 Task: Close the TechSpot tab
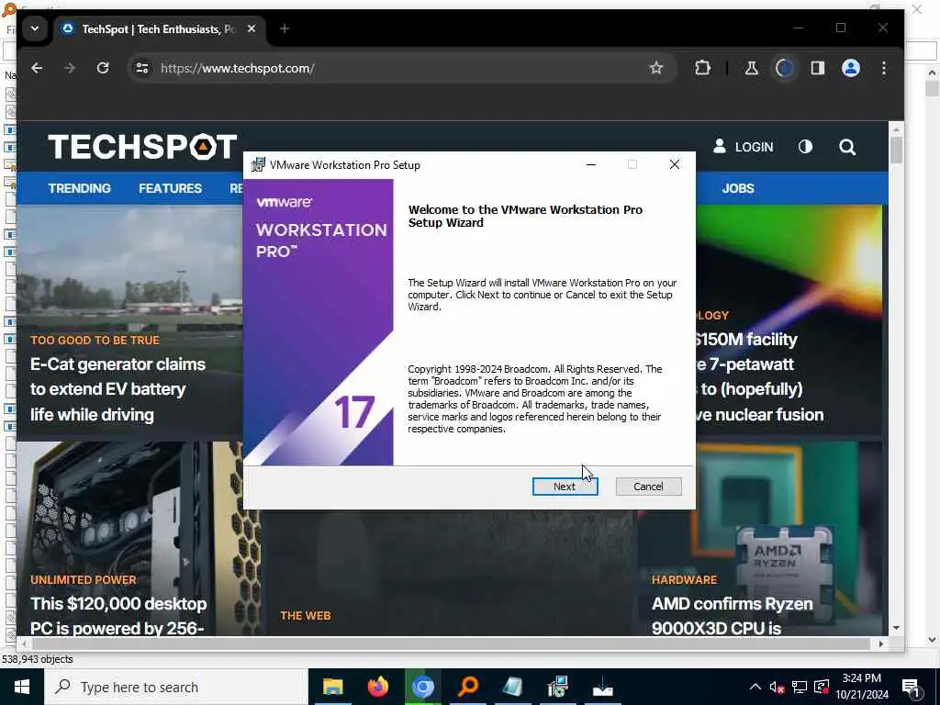click(x=252, y=28)
